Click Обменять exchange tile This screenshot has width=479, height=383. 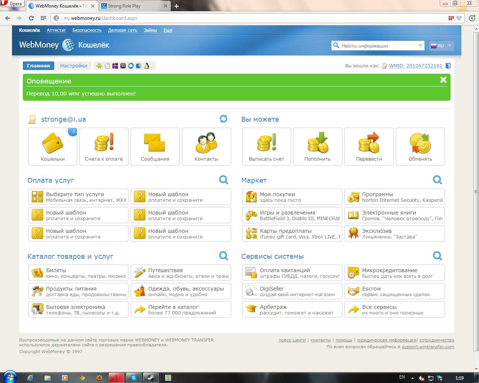click(420, 146)
